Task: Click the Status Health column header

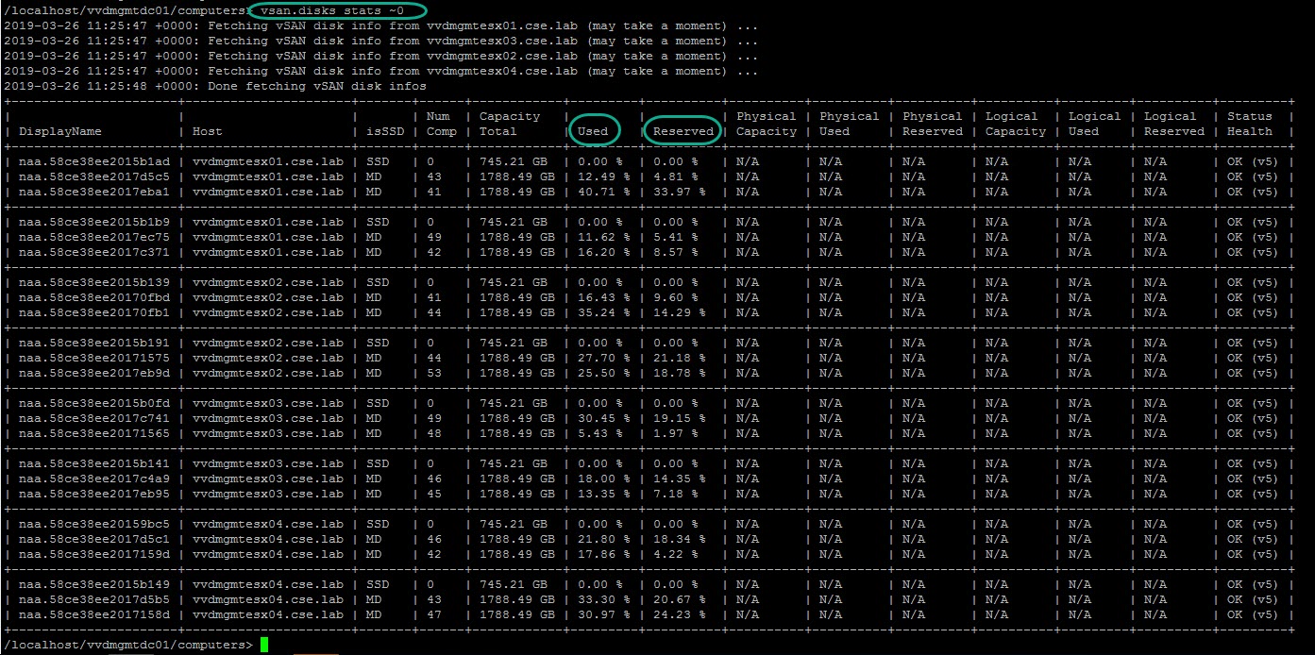Action: click(x=1251, y=125)
